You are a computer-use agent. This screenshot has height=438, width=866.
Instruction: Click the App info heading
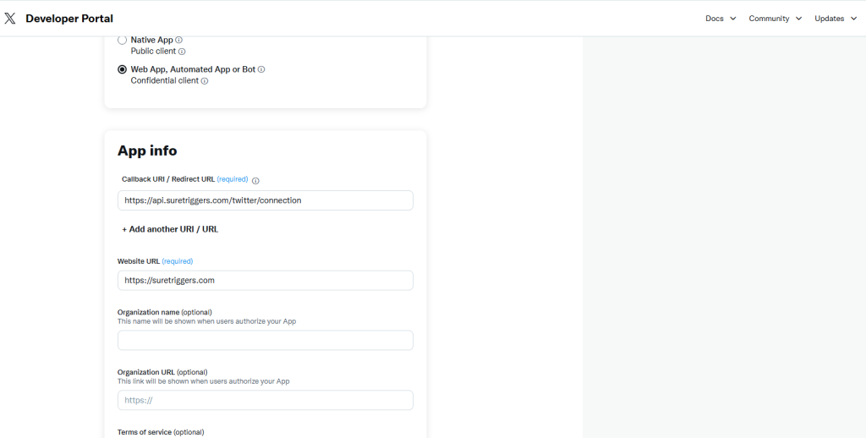tap(147, 151)
